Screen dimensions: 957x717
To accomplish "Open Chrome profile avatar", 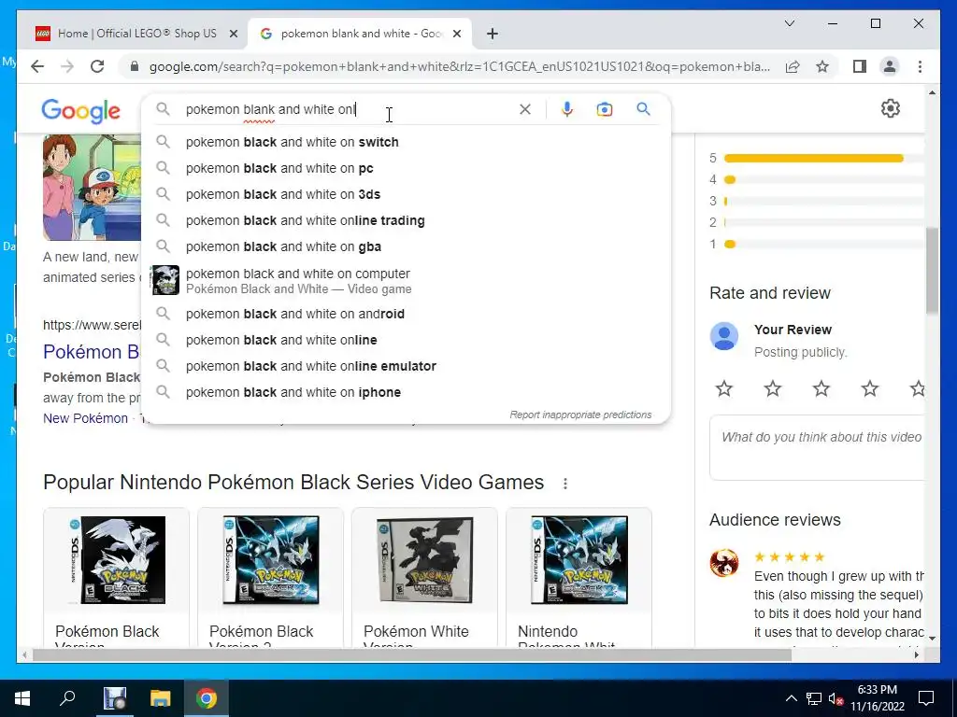I will point(890,66).
